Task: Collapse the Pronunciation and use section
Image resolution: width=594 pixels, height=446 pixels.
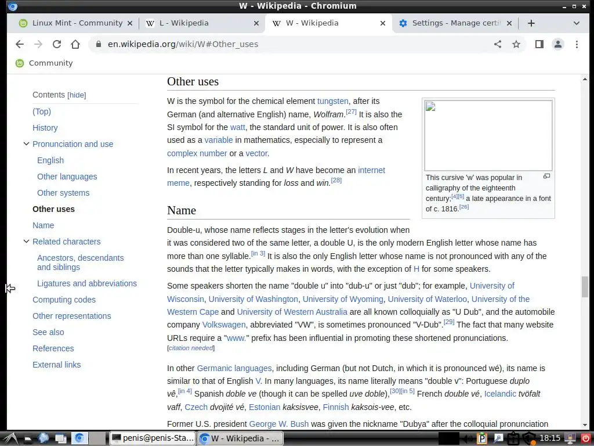Action: [26, 144]
